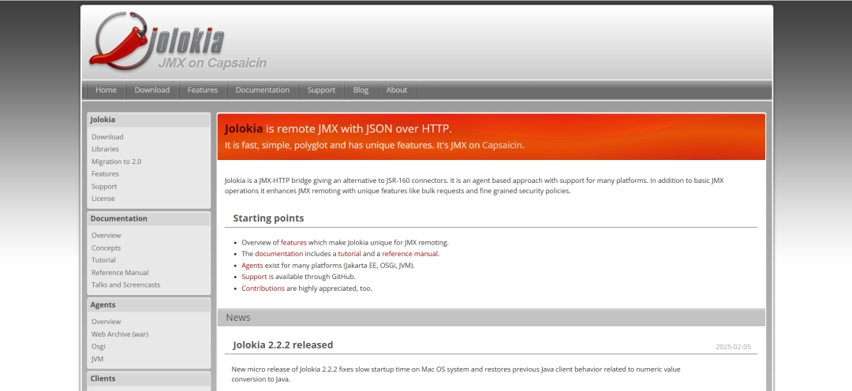This screenshot has height=391, width=852.
Task: Follow the 'reference manual' link
Action: [x=409, y=254]
